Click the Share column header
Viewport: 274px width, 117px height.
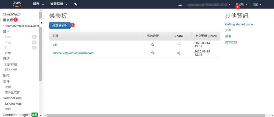178,36
